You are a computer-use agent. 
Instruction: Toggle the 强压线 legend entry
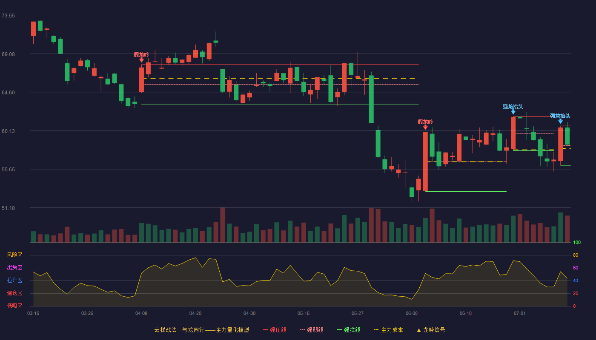point(275,330)
